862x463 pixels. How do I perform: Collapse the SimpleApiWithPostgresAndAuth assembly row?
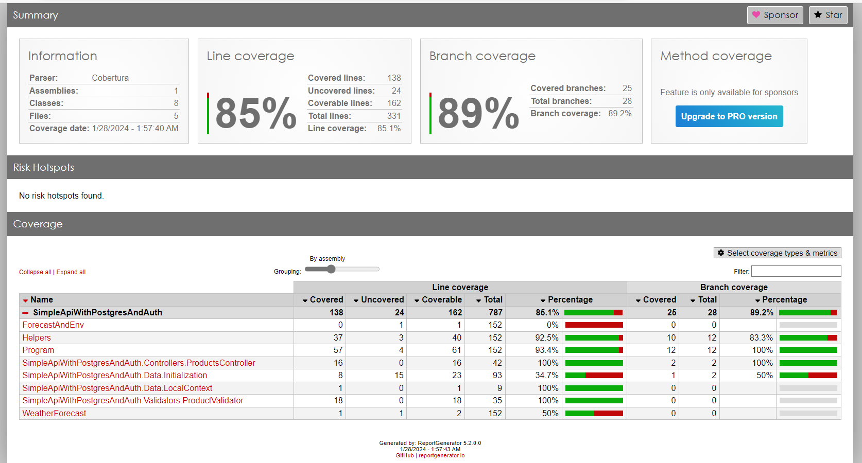25,313
